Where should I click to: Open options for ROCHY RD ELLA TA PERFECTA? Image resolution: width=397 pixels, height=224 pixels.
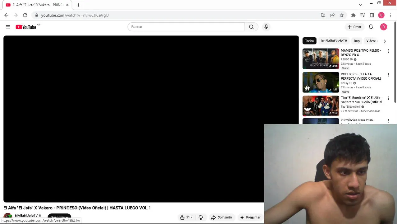click(388, 75)
